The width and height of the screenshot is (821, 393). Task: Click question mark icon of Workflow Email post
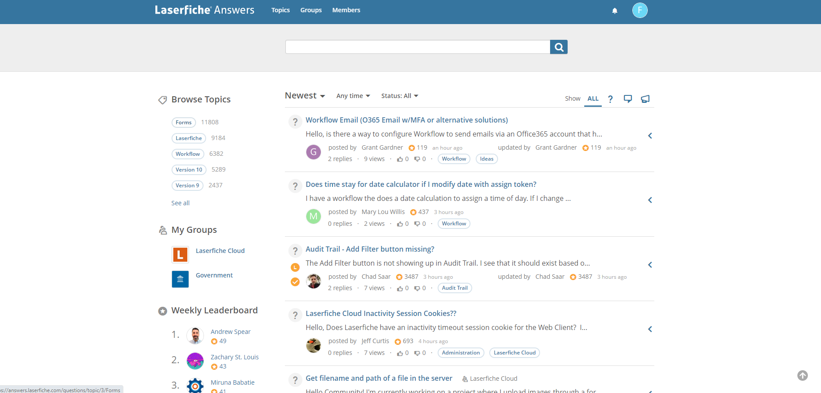(295, 122)
